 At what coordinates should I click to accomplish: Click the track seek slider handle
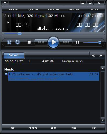(20, 34)
